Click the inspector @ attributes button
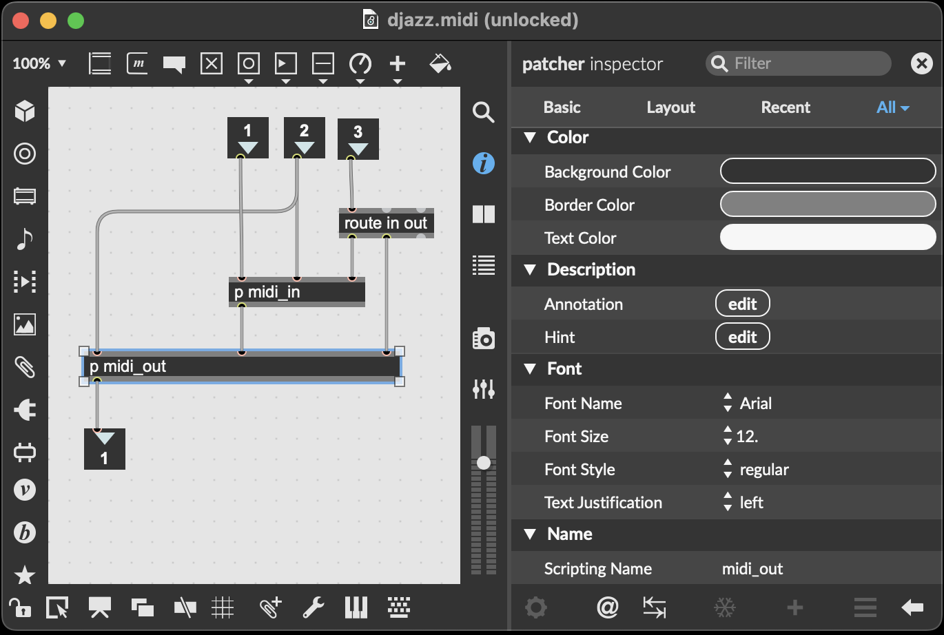 [607, 607]
